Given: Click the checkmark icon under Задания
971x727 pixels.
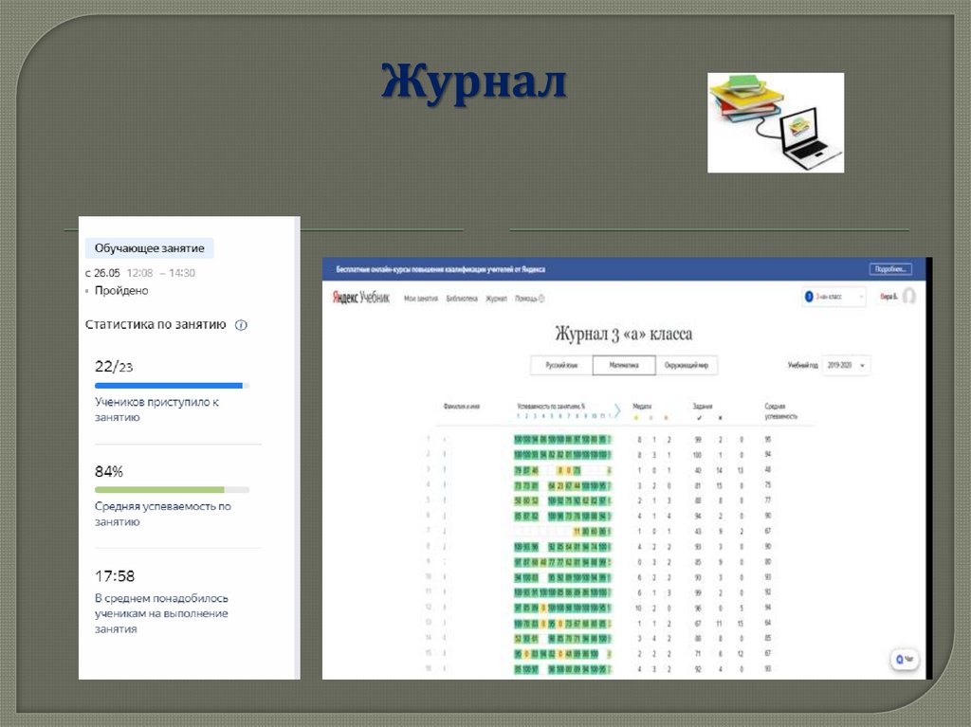Looking at the screenshot, I should (x=698, y=417).
